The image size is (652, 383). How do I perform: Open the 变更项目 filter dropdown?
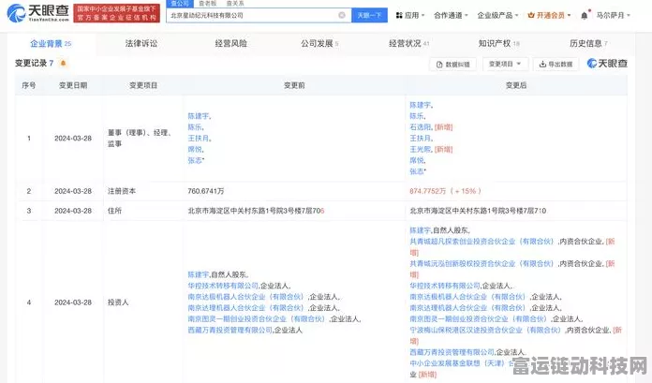coord(505,64)
